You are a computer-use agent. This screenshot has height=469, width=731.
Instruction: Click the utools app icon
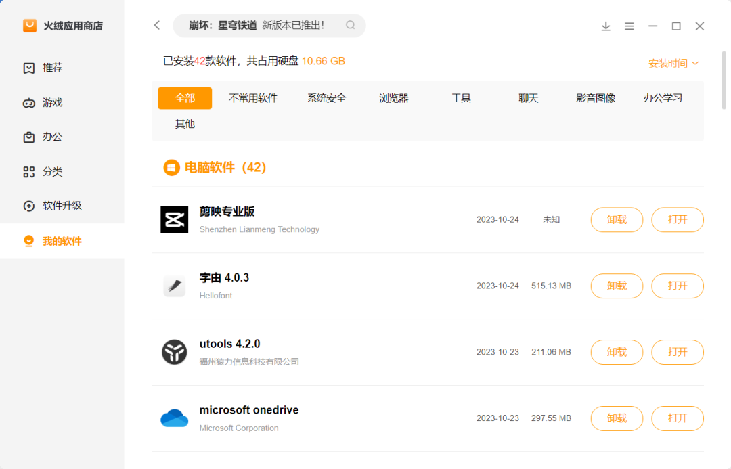175,352
